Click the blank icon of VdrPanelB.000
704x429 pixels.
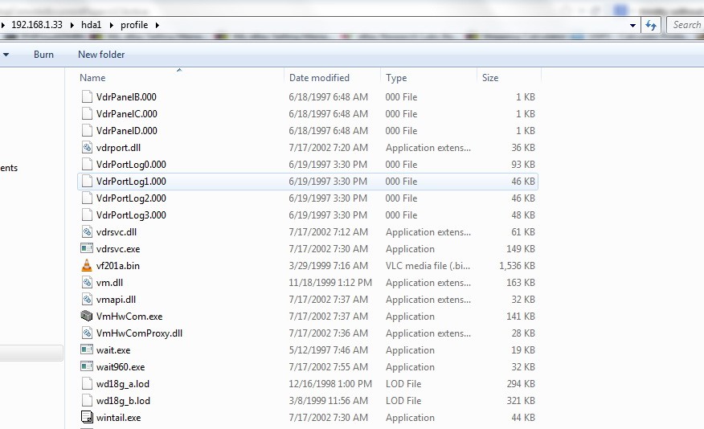(88, 97)
